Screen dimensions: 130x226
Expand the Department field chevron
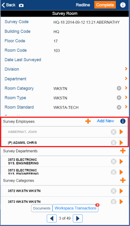click(x=126, y=78)
